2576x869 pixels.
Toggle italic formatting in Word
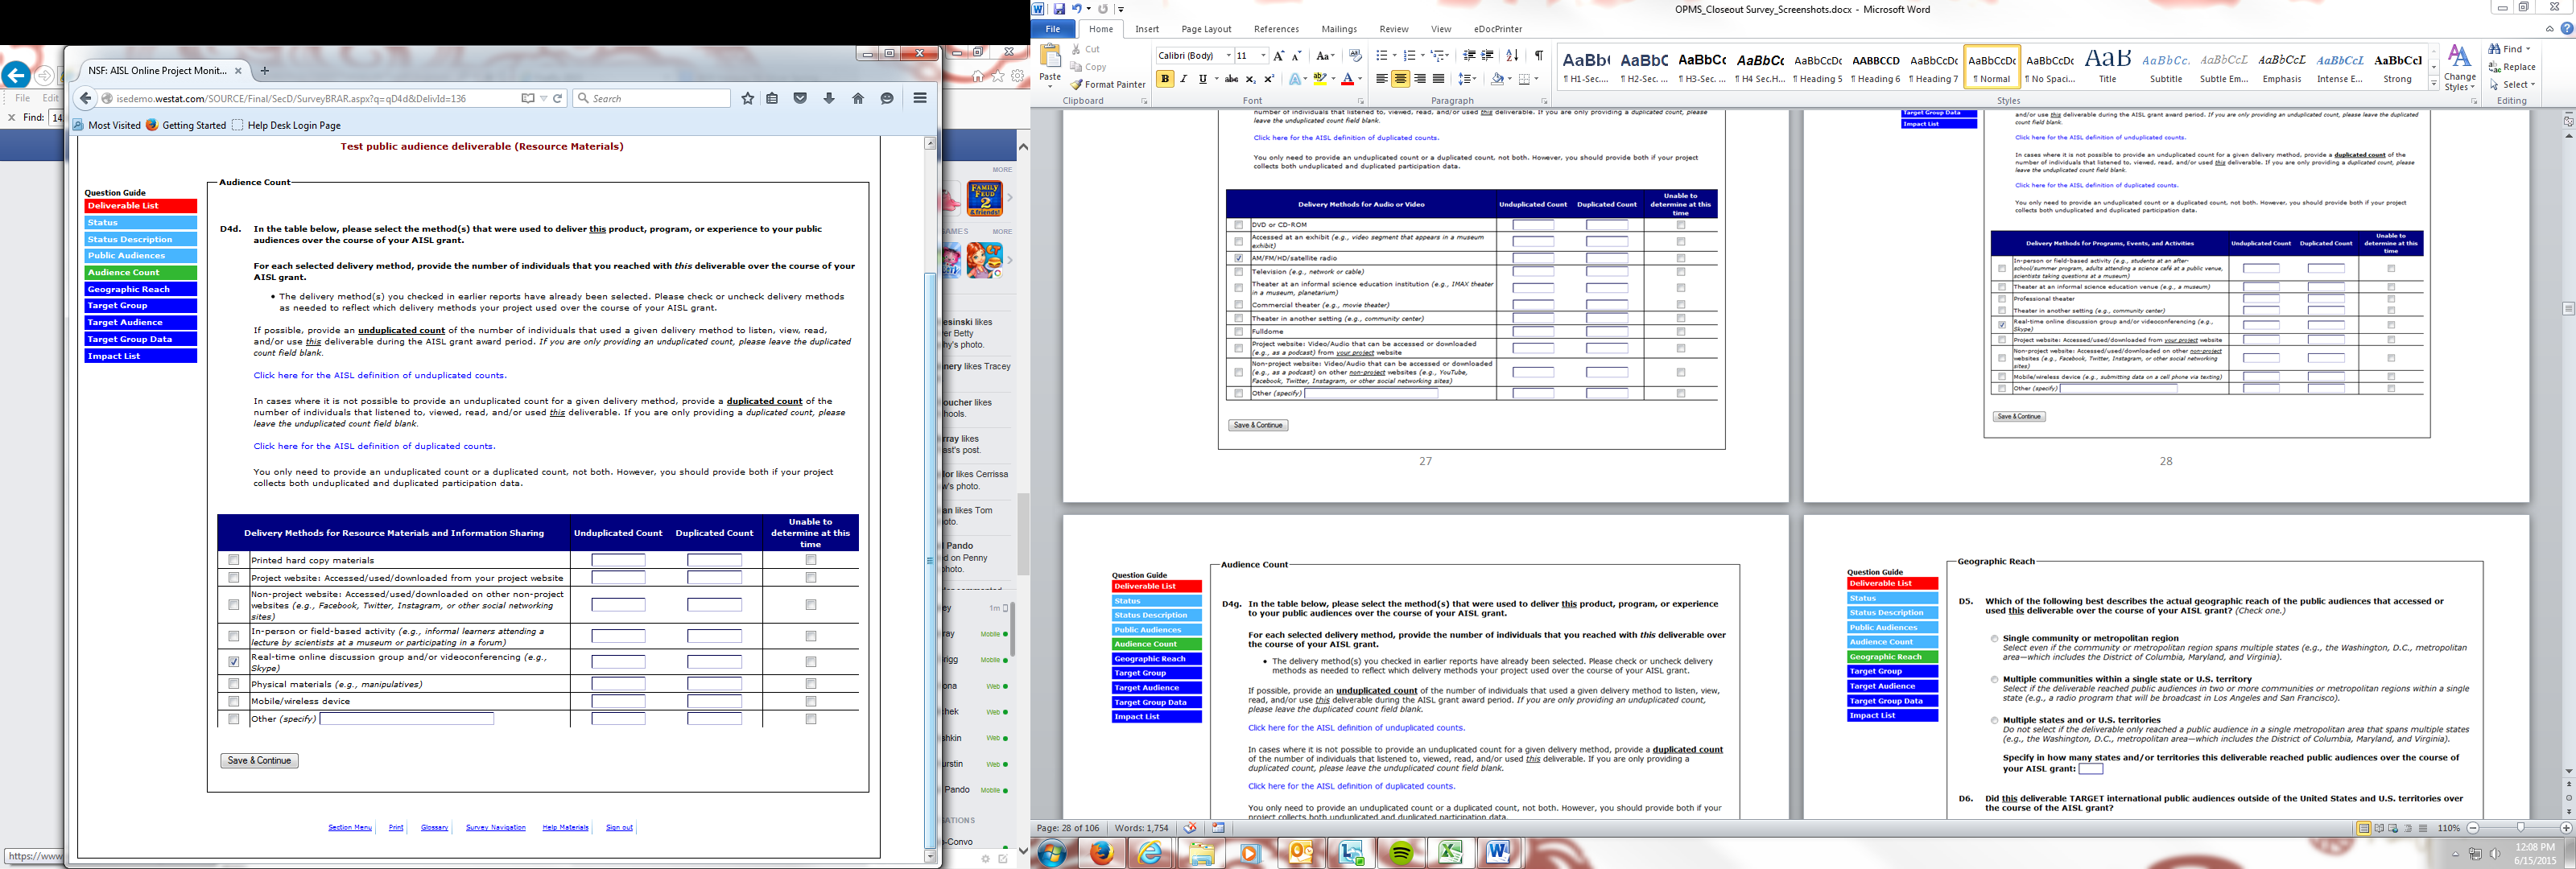(1184, 79)
